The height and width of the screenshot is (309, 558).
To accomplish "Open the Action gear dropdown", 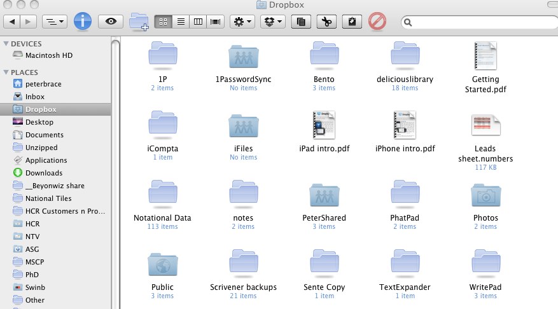I will pos(242,22).
